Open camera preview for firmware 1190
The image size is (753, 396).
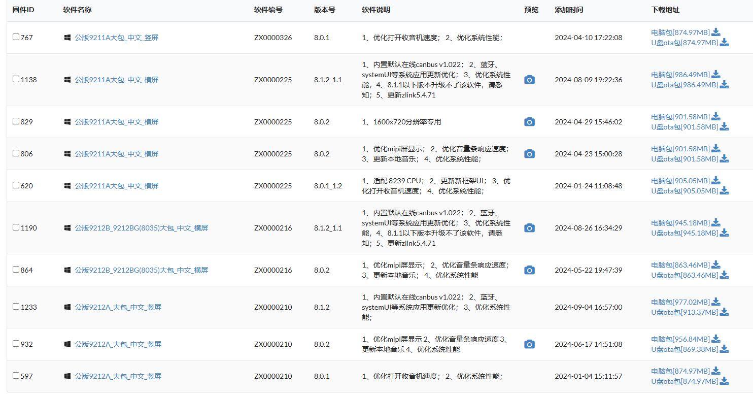coord(529,228)
